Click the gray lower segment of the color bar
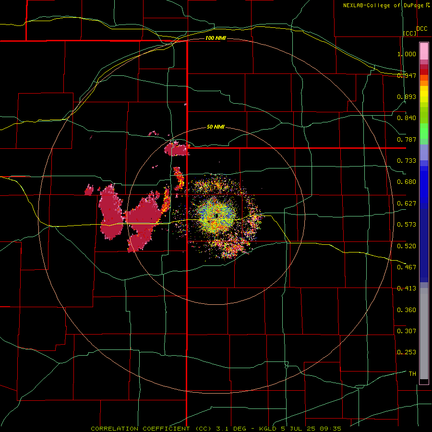 pos(424,334)
